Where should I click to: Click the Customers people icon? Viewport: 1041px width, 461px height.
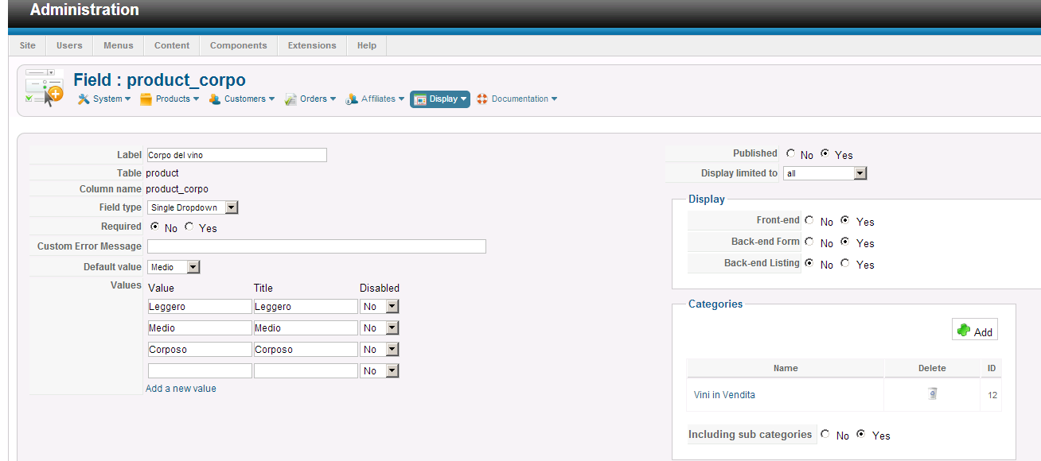coord(215,99)
